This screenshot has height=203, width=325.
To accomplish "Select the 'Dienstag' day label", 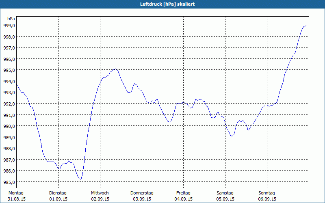I will (58, 193).
